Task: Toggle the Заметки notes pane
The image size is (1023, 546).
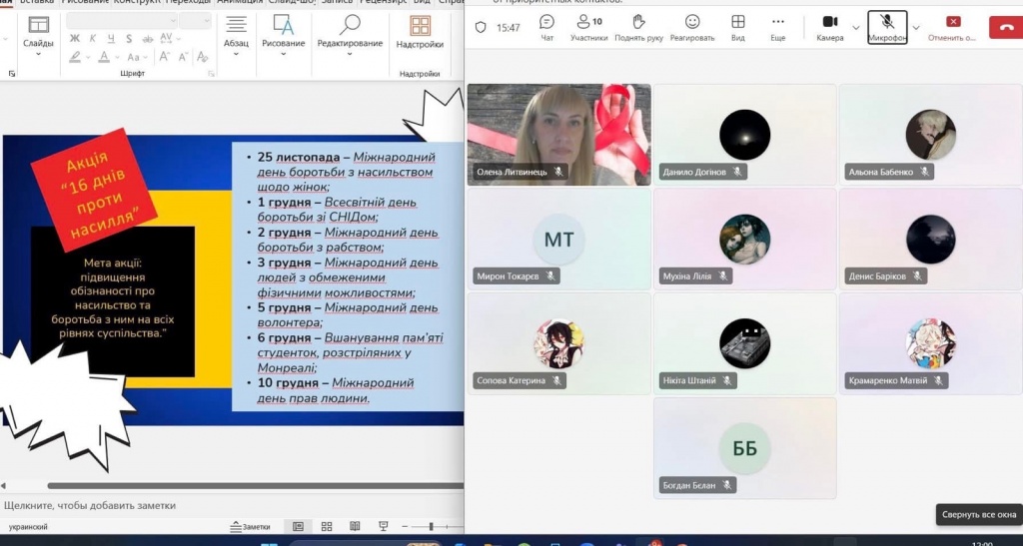Action: click(250, 526)
